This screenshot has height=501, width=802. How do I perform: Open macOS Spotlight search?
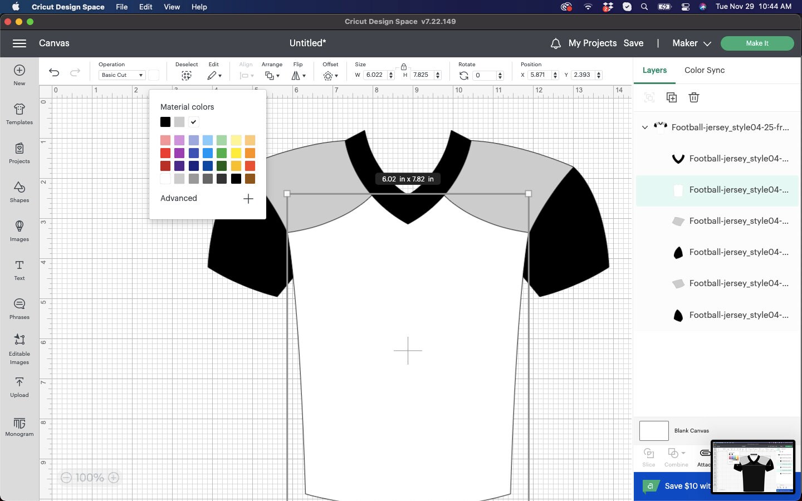click(x=644, y=7)
